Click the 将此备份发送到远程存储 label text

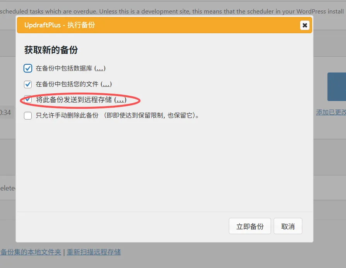(73, 100)
